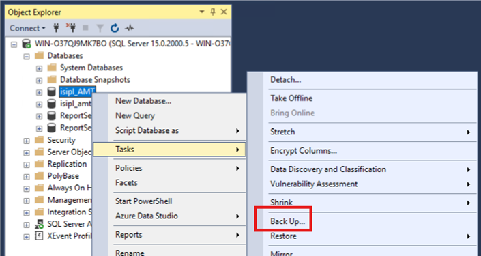Expand the Replication folder
481x256 pixels.
point(27,165)
